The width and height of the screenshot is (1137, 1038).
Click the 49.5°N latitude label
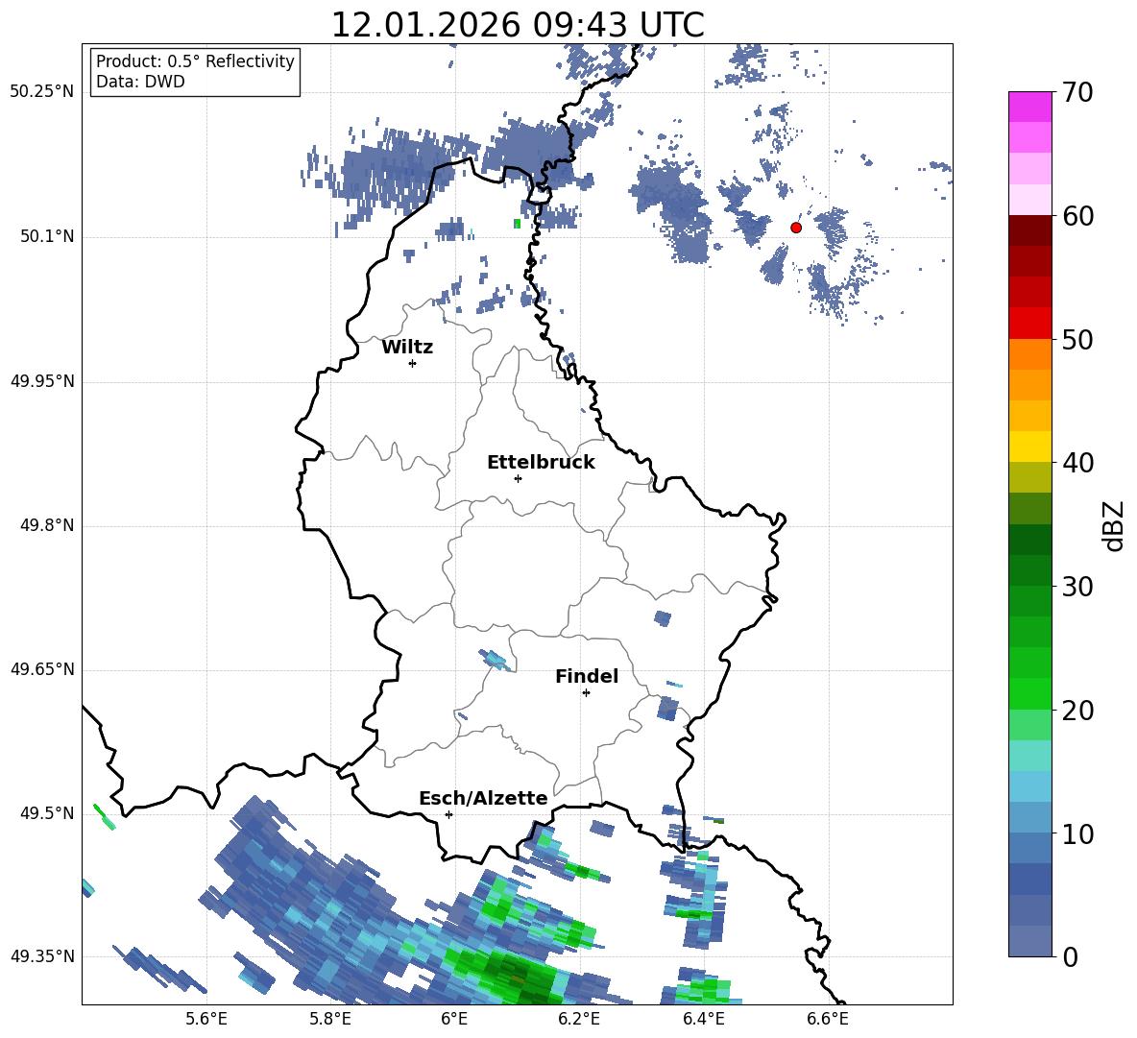point(47,813)
